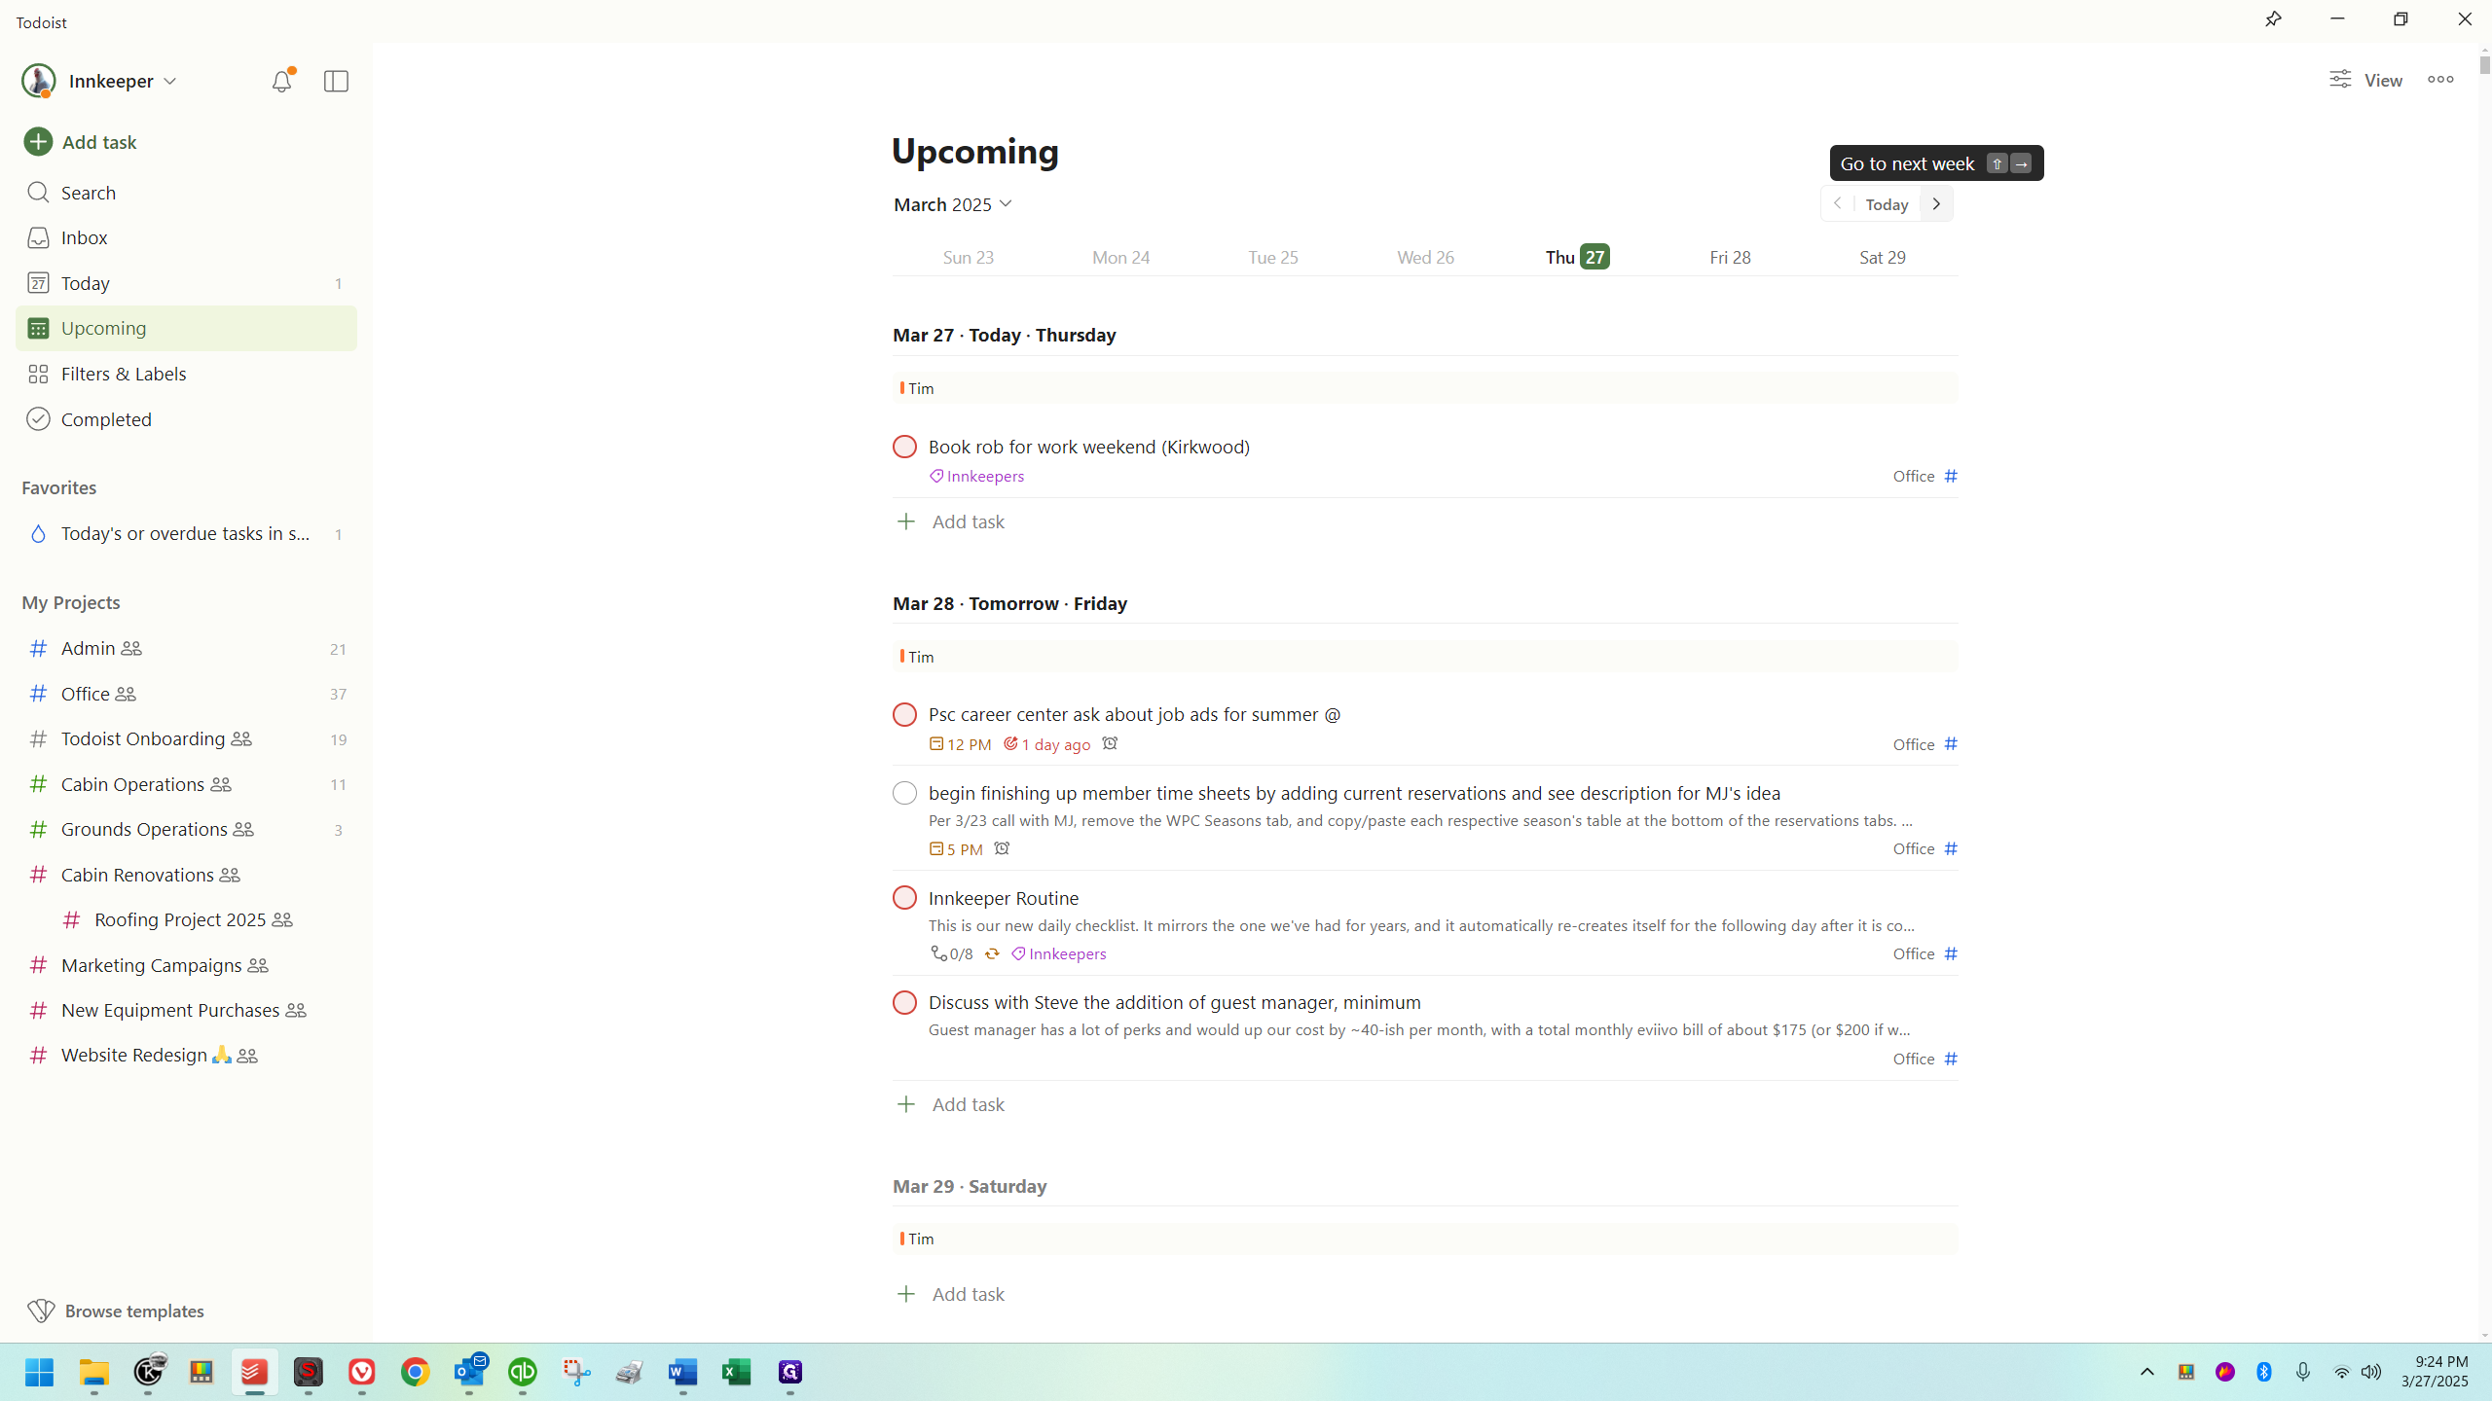
Task: Open the three-dot more options menu
Action: pos(2440,80)
